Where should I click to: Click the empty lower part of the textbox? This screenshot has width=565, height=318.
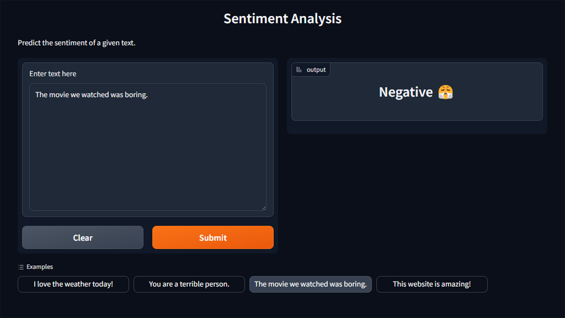(x=147, y=177)
